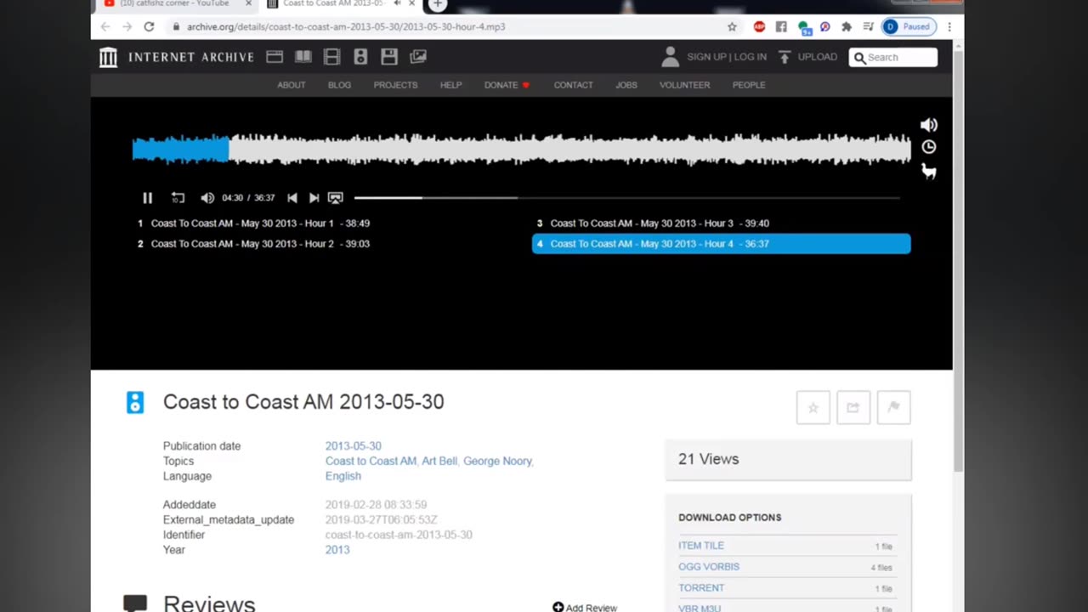Open the Images media icon

click(418, 57)
